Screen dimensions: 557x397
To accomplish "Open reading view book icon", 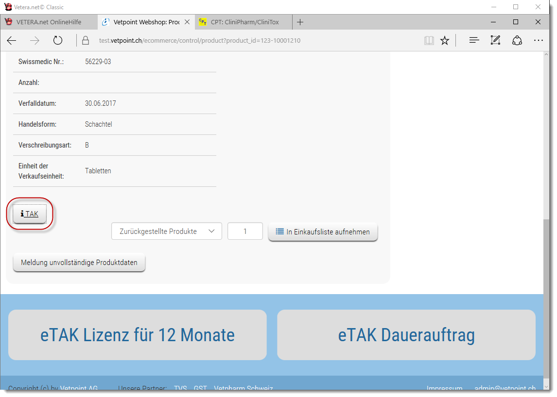I will [x=429, y=41].
